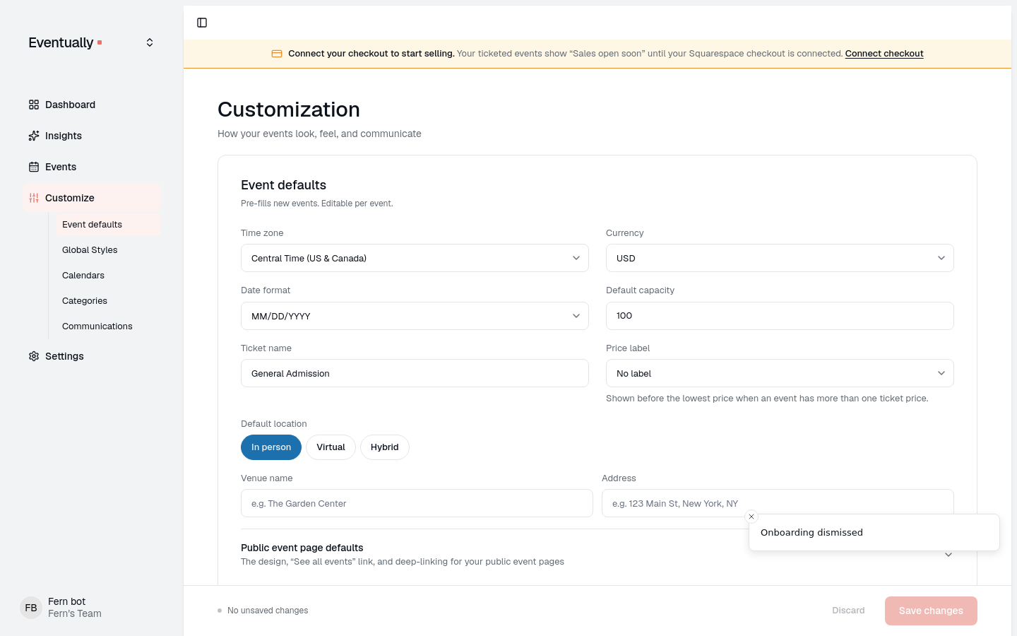Image resolution: width=1017 pixels, height=636 pixels.
Task: Click the Settings gear icon
Action: pyautogui.click(x=34, y=356)
